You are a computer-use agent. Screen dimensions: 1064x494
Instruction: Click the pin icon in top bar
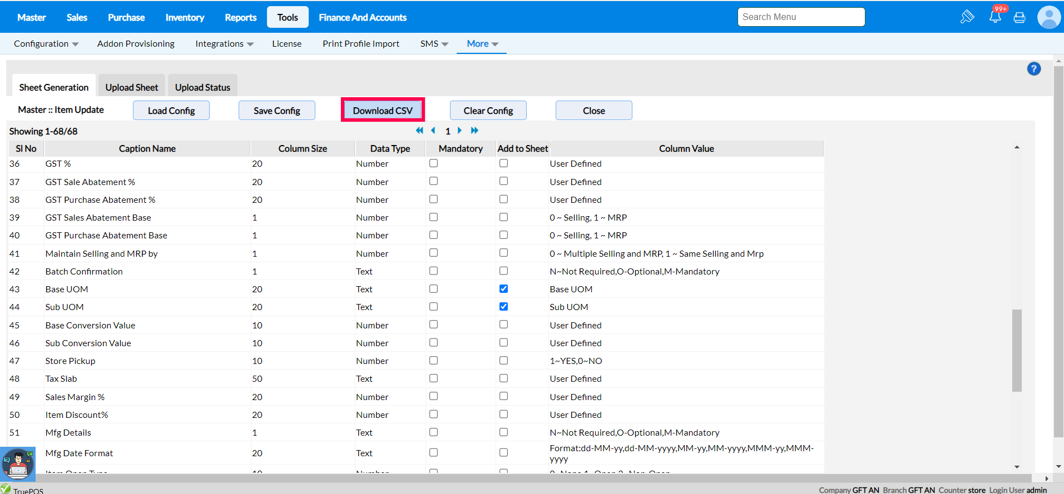pyautogui.click(x=967, y=17)
